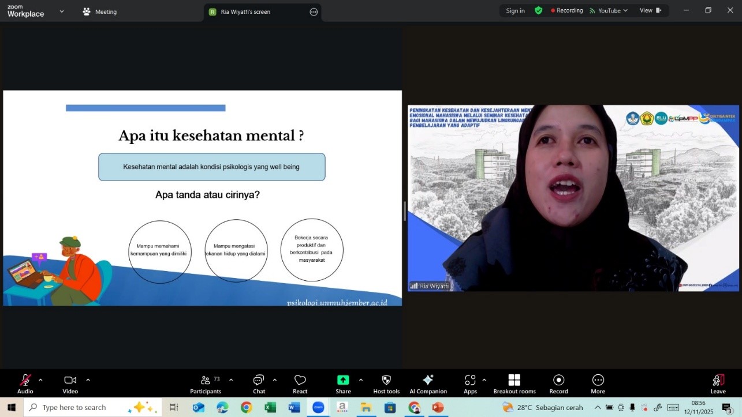Screen dimensions: 742x417
Task: Click the green Share screen button
Action: 343,381
